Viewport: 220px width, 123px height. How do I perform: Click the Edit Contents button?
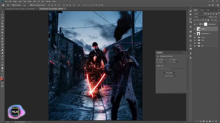click(x=169, y=73)
